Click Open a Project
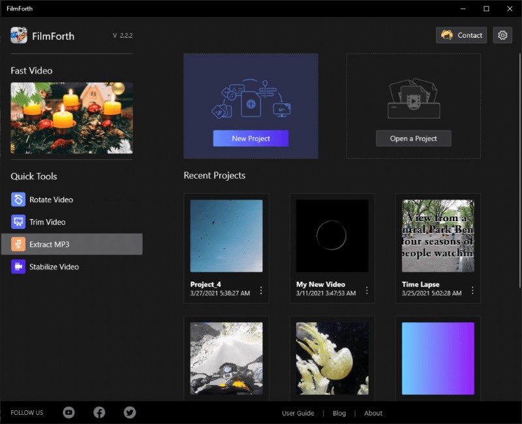This screenshot has width=522, height=424. click(413, 138)
